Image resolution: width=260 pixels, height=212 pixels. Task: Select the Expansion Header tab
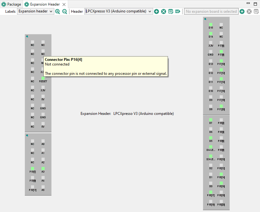click(45, 4)
